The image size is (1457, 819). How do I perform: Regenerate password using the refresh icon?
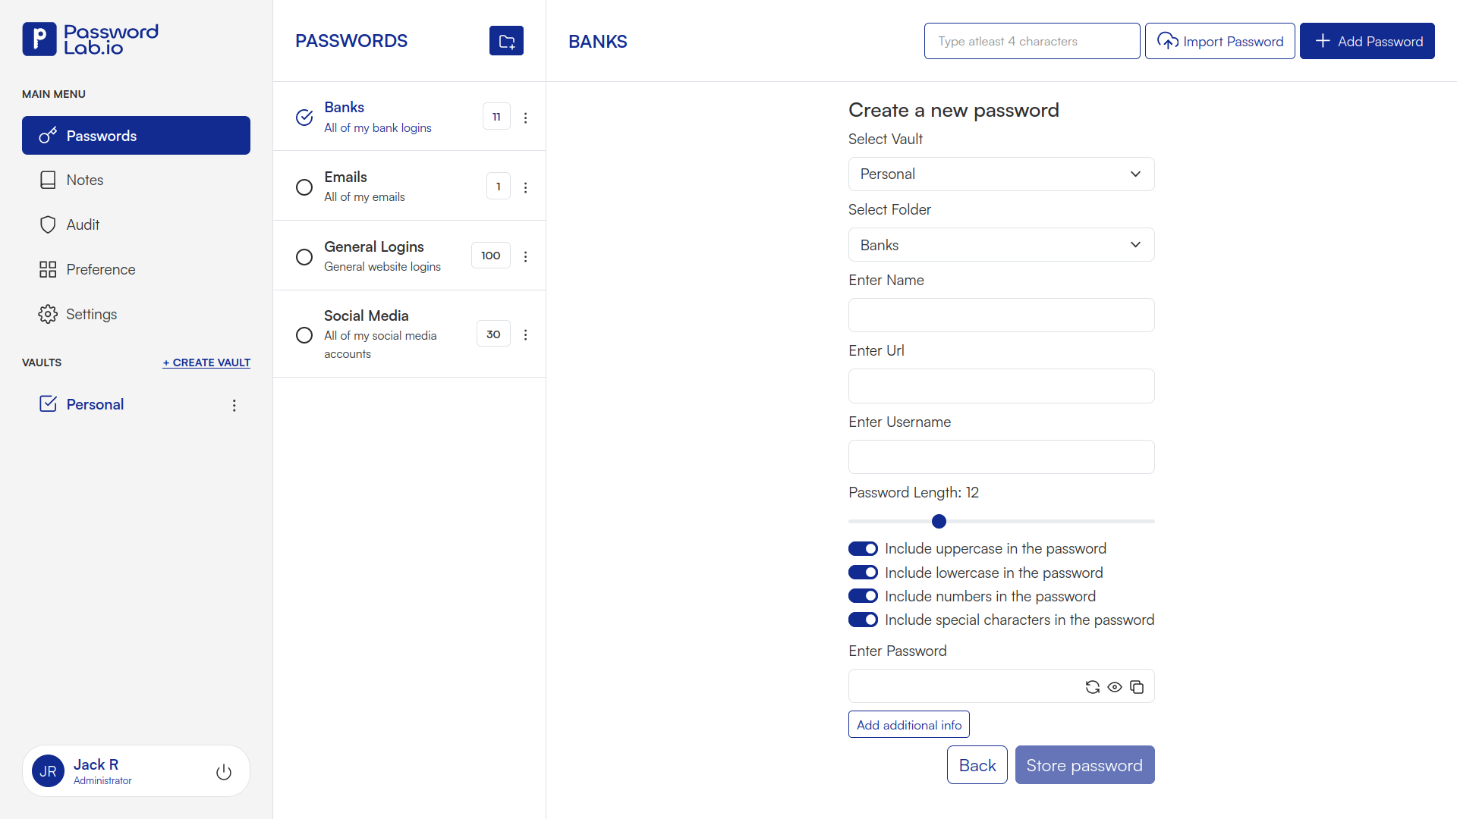(1092, 687)
